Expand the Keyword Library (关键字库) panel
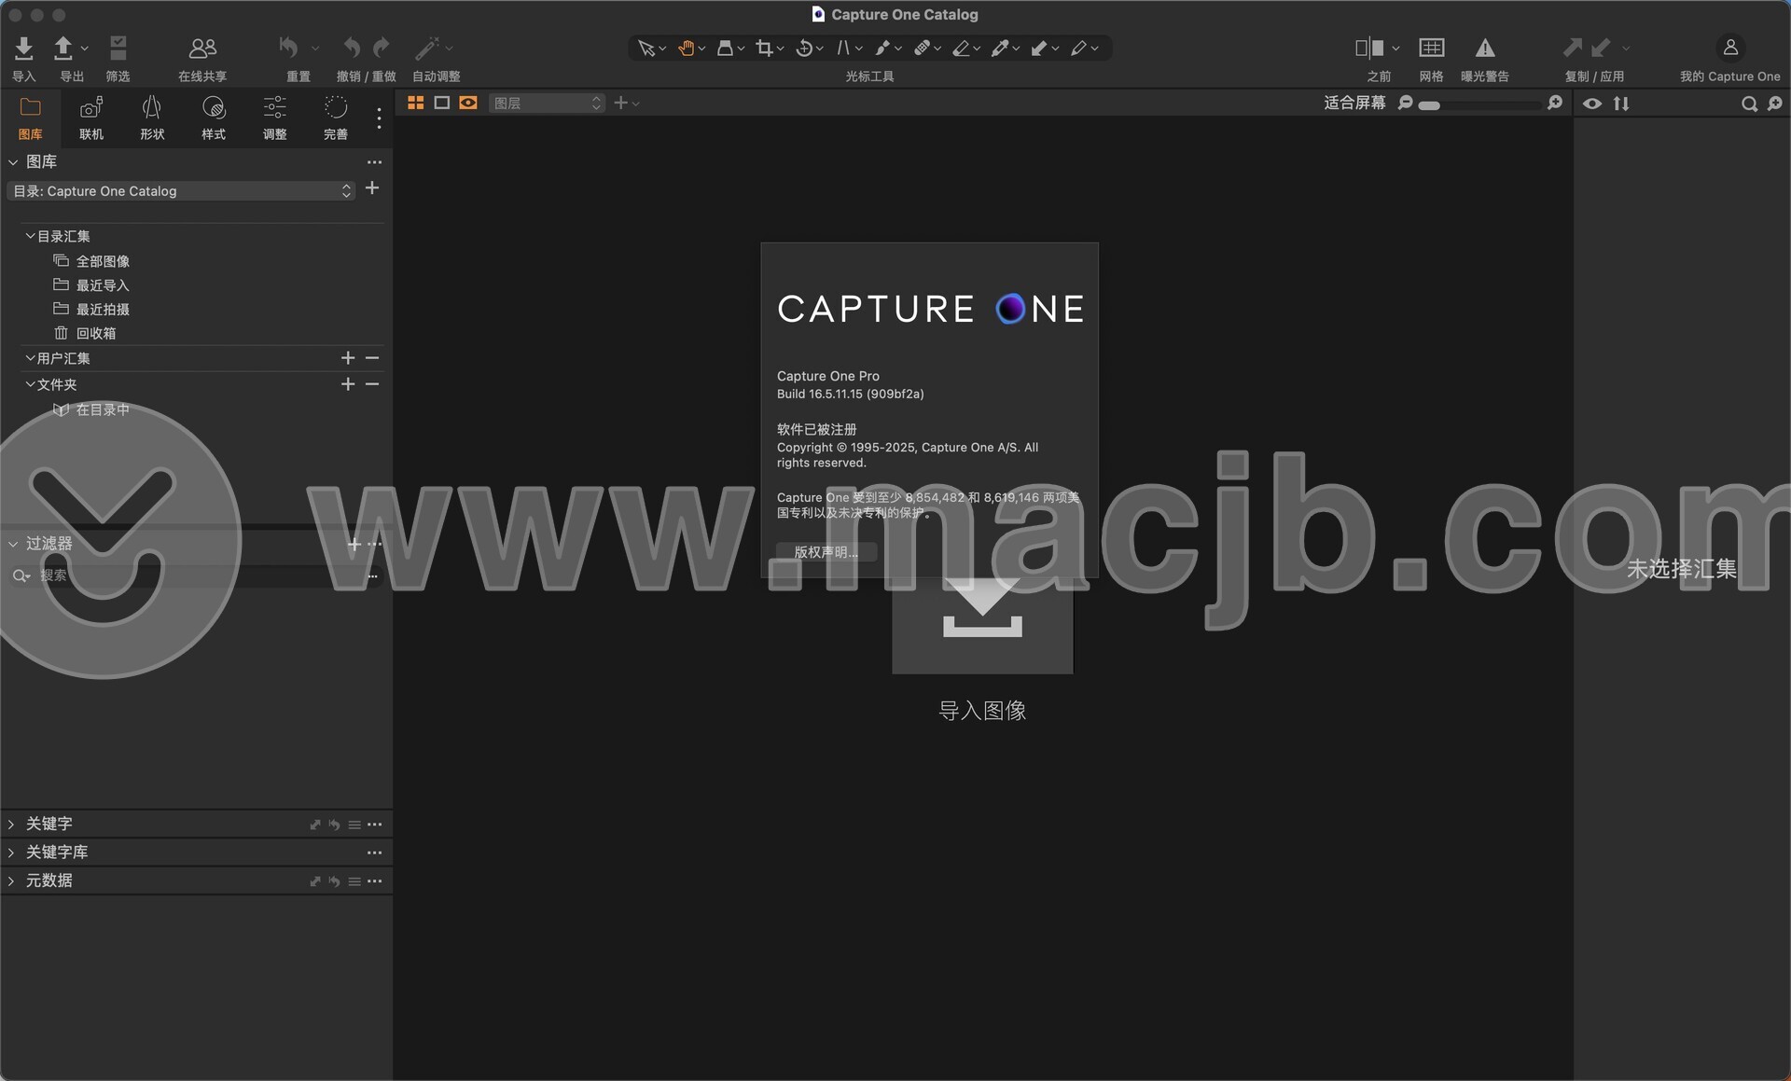 point(11,852)
